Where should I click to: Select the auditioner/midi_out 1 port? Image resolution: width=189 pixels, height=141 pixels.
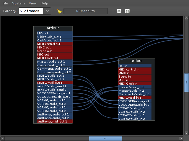tap(55, 121)
